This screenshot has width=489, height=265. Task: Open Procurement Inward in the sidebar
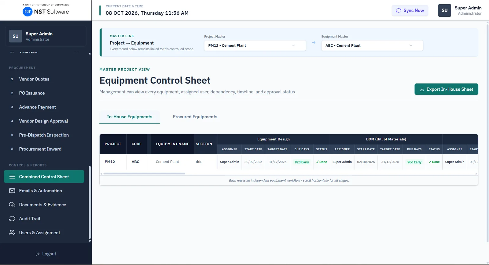(44, 149)
